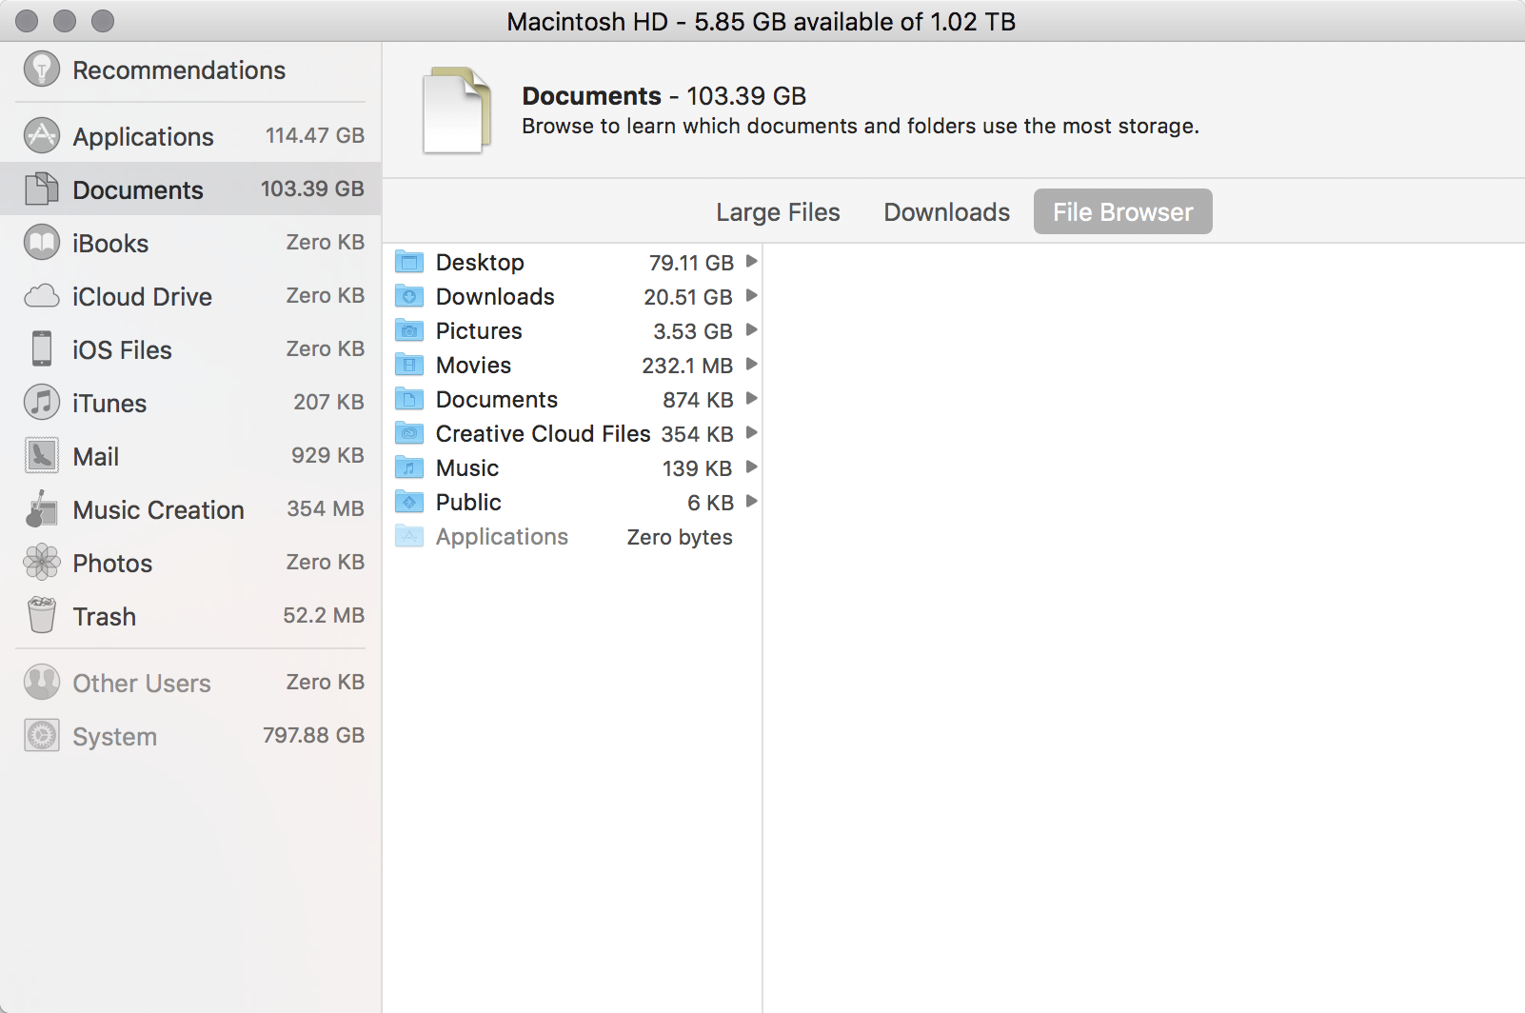Select the Music Creation sidebar label
This screenshot has height=1013, width=1525.
[159, 510]
